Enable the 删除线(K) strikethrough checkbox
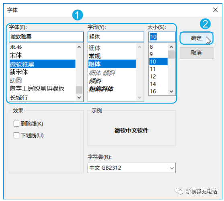Image resolution: width=224 pixels, height=201 pixels. pos(16,124)
